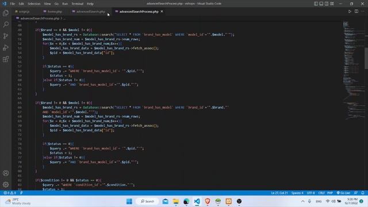Open the Help menu
Screen dimensions: 368x207
click(90, 4)
